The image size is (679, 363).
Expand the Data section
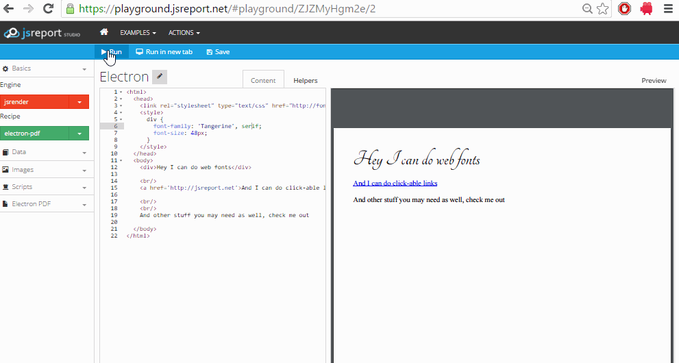pyautogui.click(x=47, y=152)
